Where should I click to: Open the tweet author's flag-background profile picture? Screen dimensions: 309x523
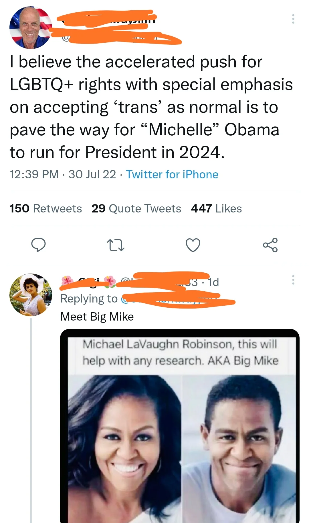[31, 28]
